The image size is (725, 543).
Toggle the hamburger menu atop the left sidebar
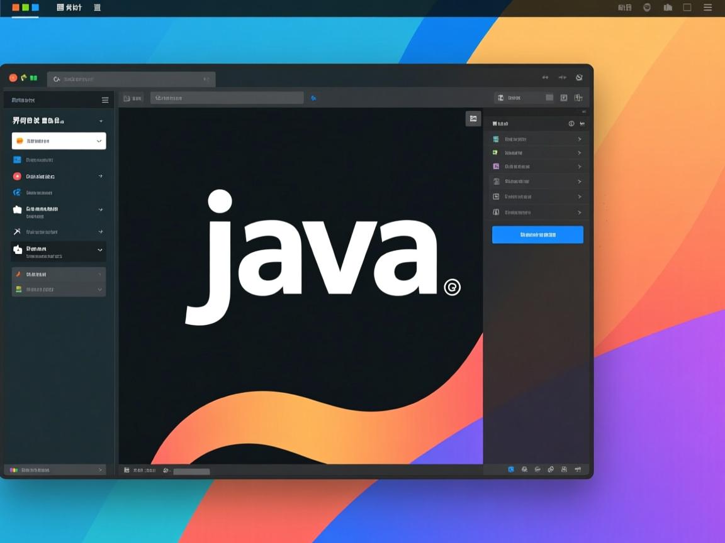pyautogui.click(x=104, y=99)
